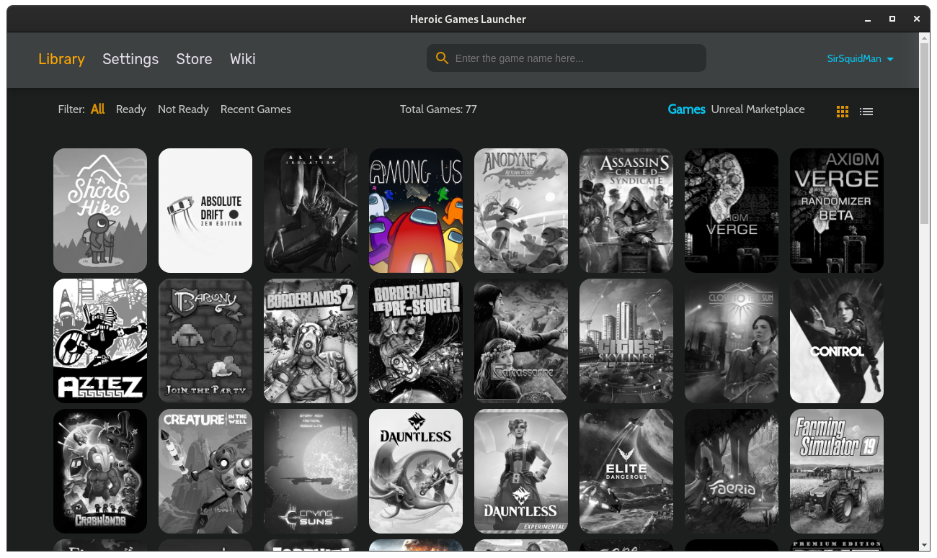Open the Farming Simulator 19 card

(x=837, y=471)
